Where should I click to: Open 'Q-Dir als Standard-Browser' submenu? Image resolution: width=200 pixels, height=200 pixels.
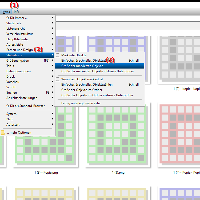[28, 106]
